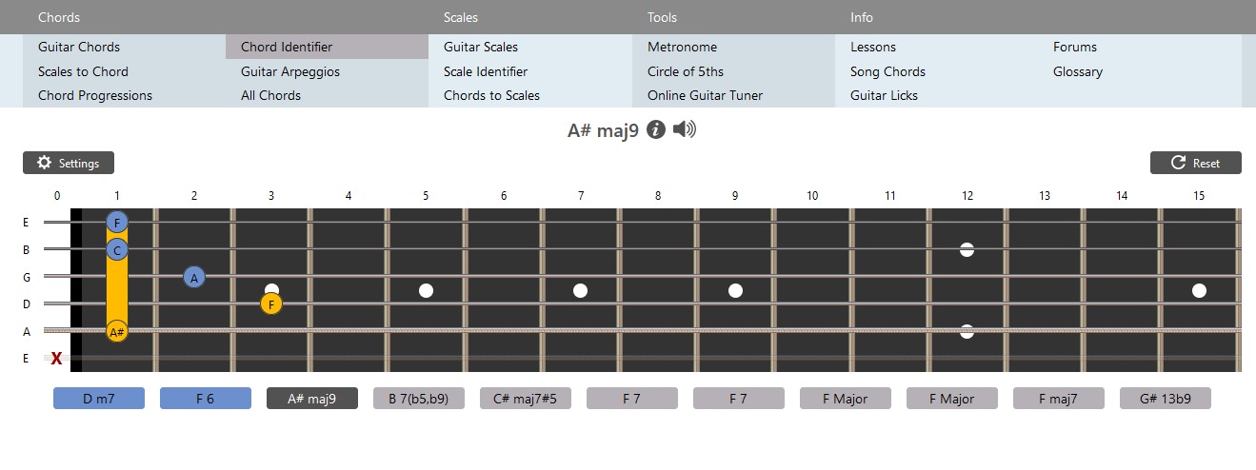The height and width of the screenshot is (470, 1256).
Task: Select the F 6 chord suggestion
Action: click(x=206, y=399)
